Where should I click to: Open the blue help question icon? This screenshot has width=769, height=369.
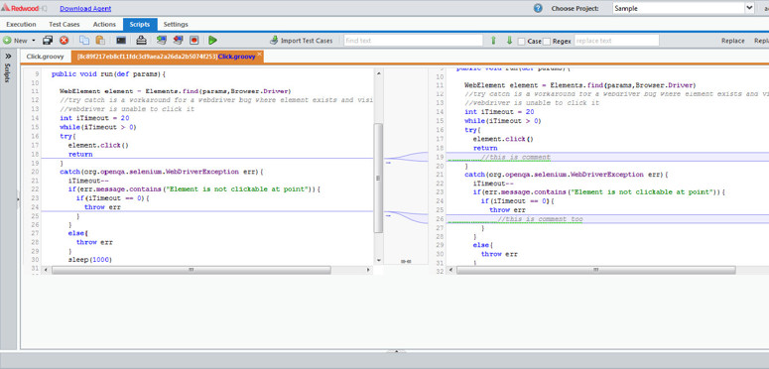[x=538, y=8]
